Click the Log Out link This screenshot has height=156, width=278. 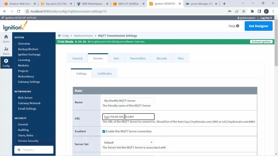[x=266, y=18]
